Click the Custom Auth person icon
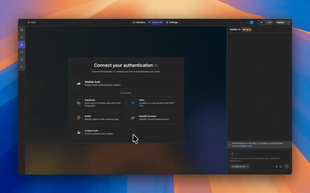 coord(79,132)
